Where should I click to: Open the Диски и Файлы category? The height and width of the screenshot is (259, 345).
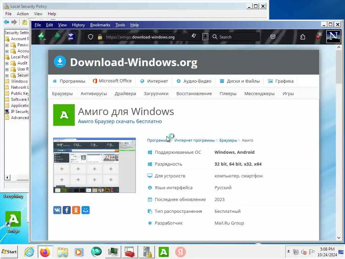click(240, 81)
